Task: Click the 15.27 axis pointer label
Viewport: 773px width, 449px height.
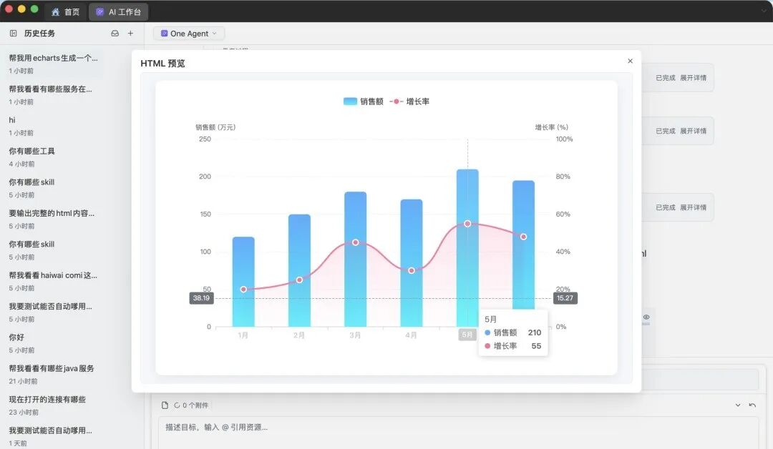Action: point(565,298)
